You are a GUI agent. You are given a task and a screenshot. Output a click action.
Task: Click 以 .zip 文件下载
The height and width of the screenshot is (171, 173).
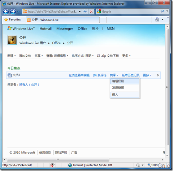[108, 56]
